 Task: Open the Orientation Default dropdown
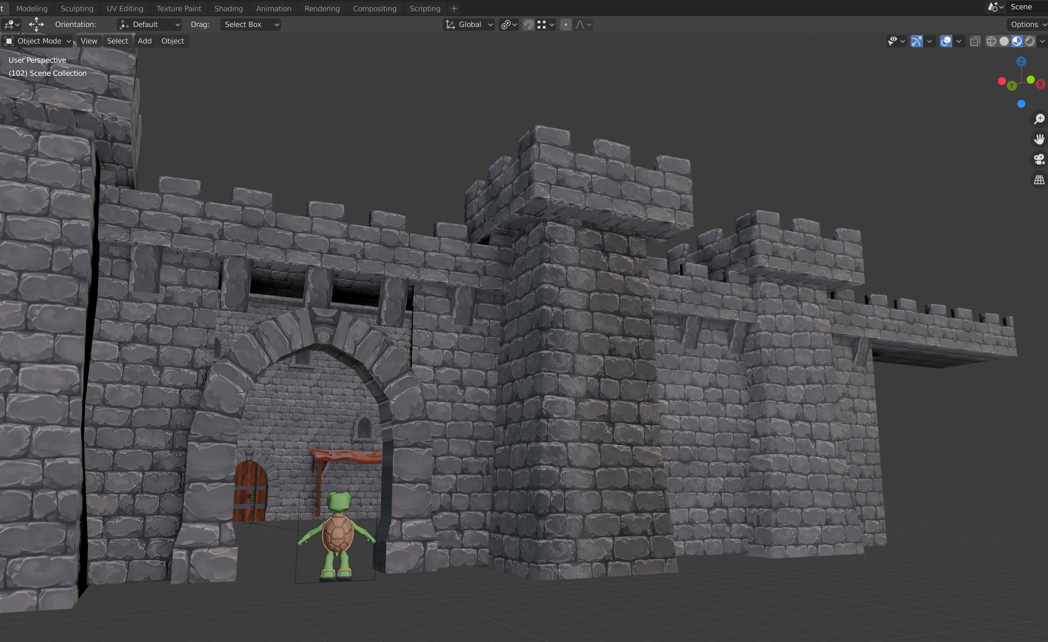tap(149, 25)
